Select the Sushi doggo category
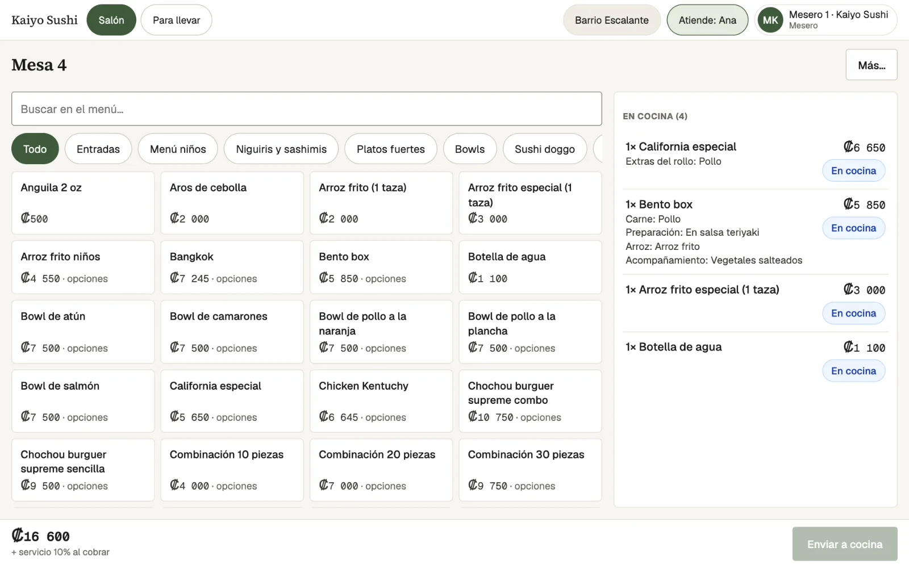 [x=545, y=149]
